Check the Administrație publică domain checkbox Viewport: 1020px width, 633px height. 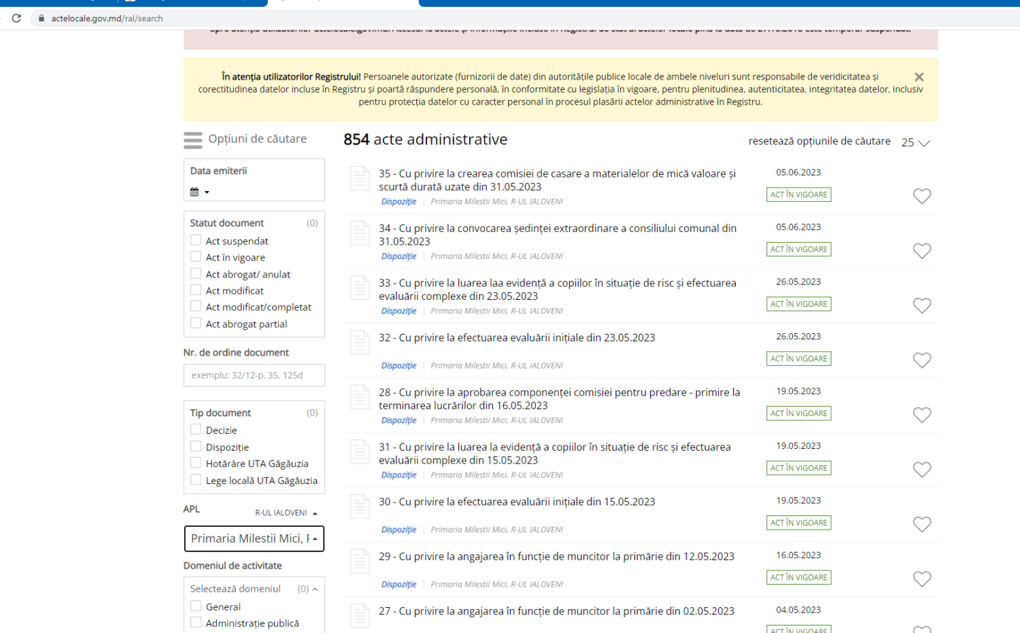point(196,622)
